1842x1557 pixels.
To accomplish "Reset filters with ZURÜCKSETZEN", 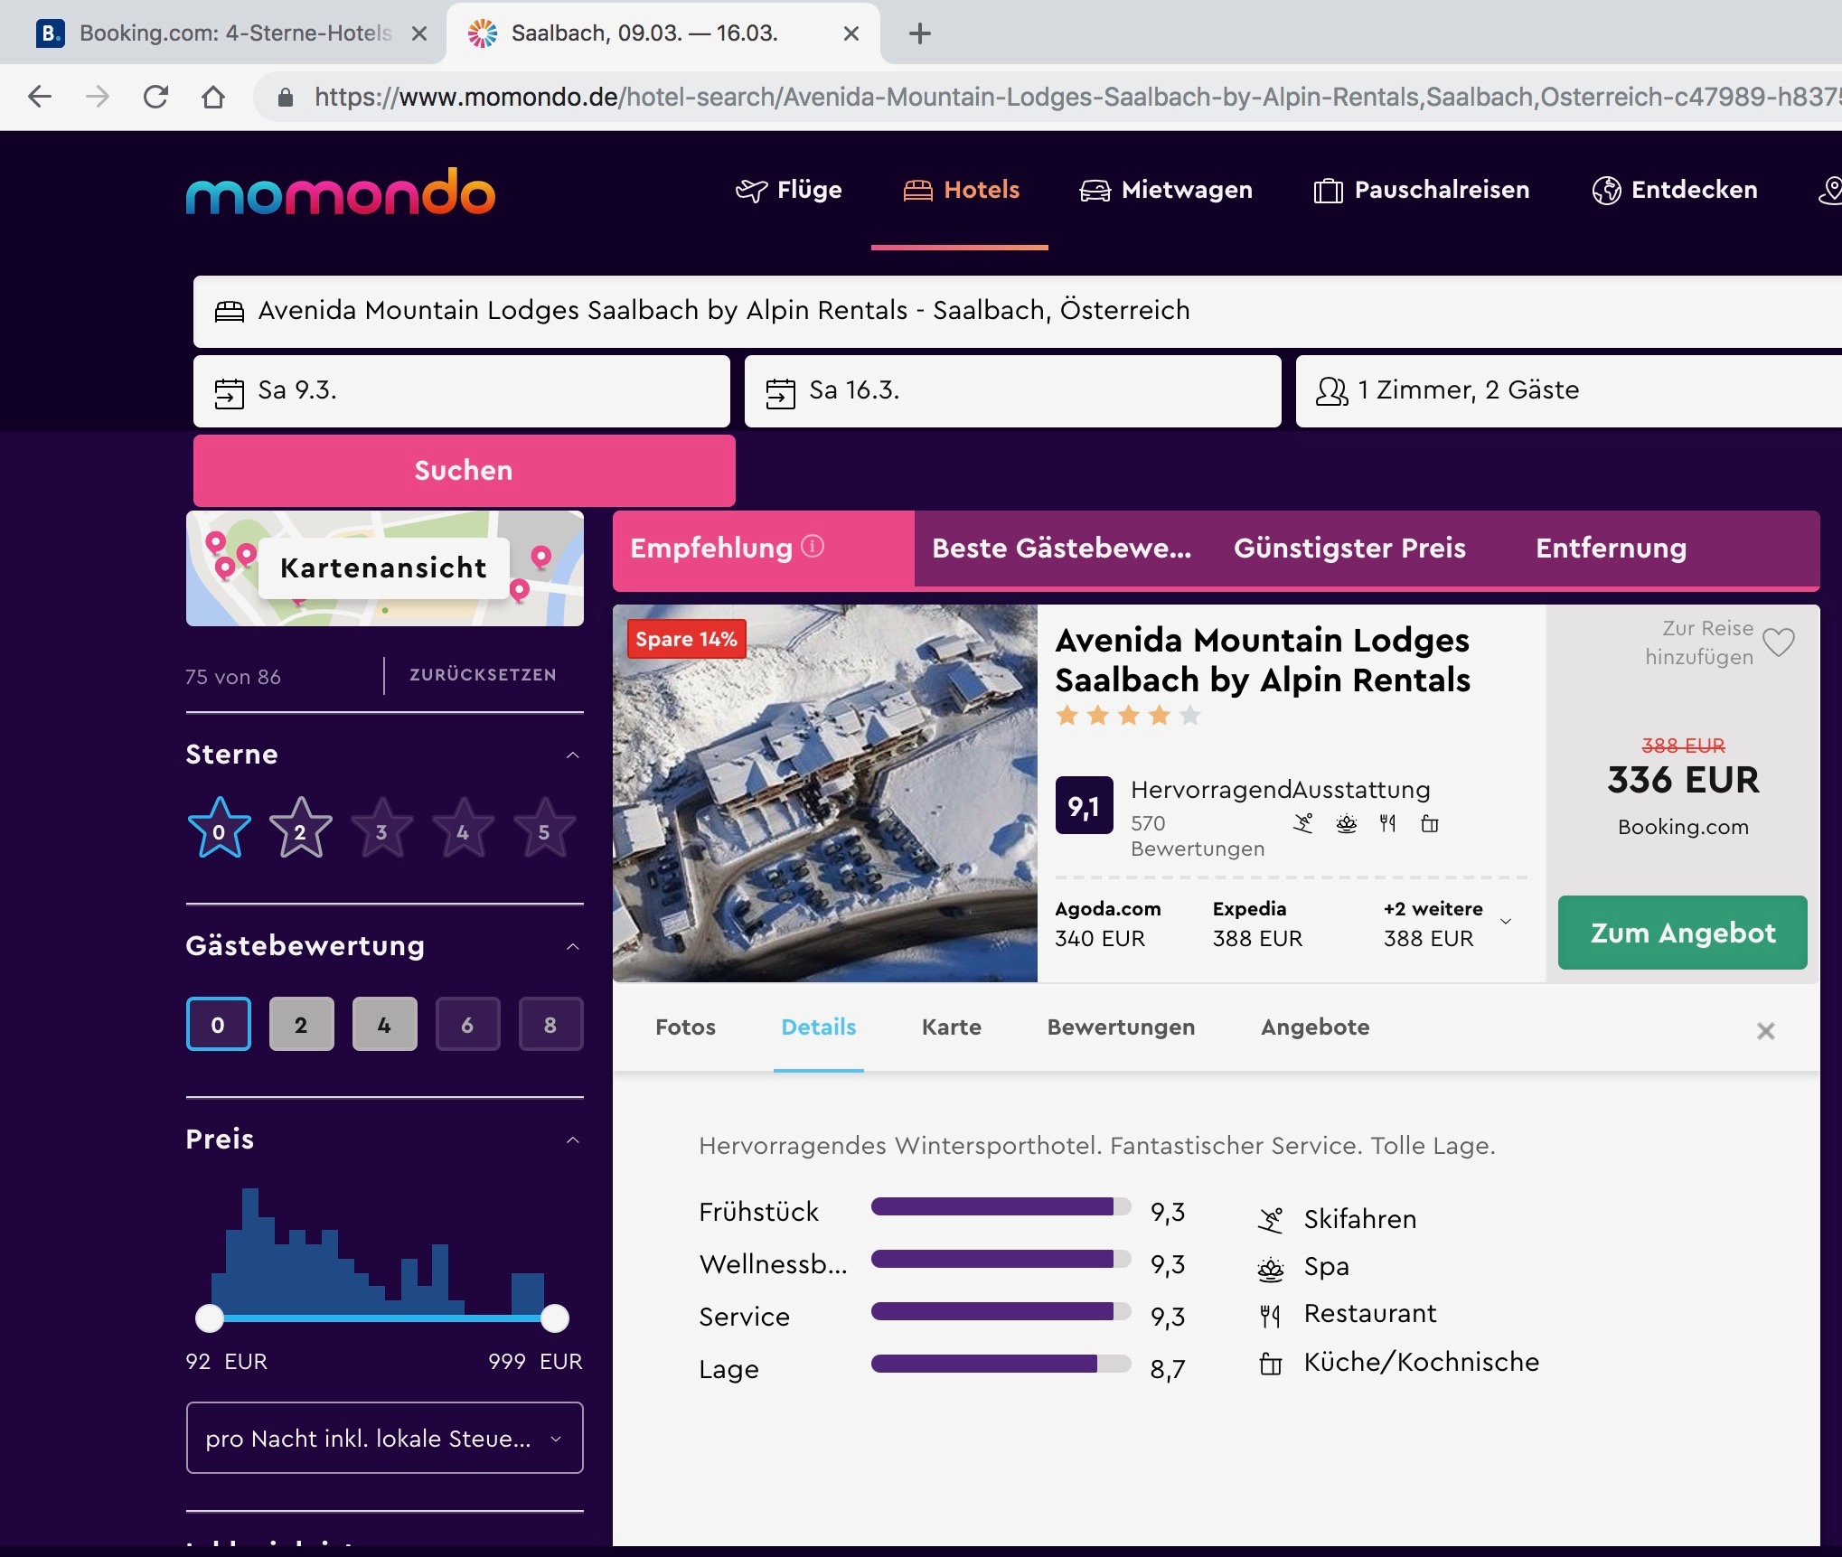I will coord(483,675).
